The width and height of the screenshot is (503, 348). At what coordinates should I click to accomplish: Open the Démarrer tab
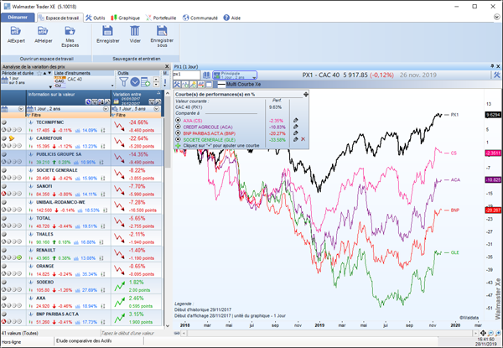18,18
